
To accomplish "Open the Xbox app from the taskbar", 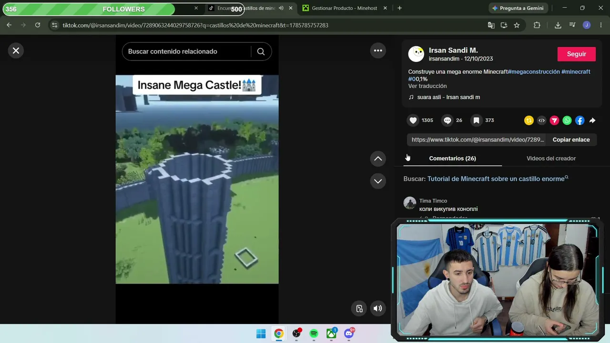I will (x=331, y=333).
